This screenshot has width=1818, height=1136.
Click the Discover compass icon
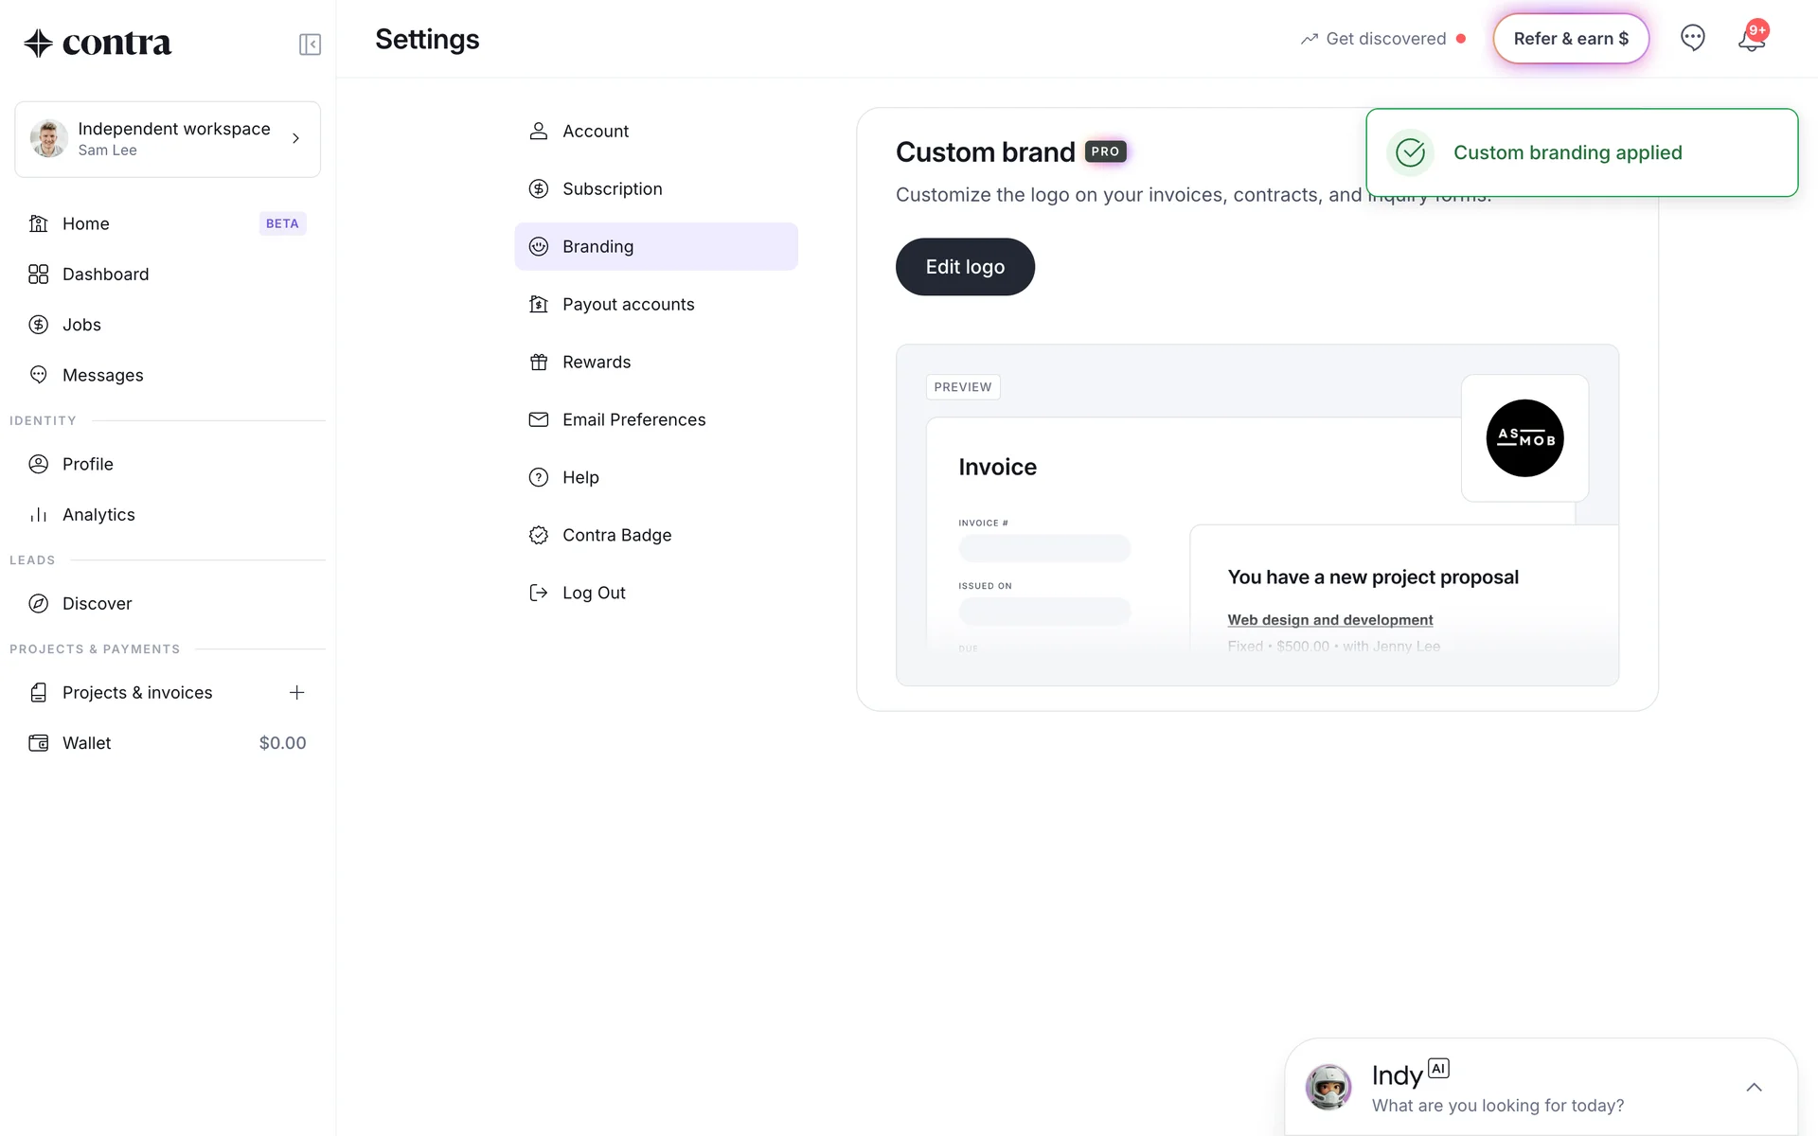tap(38, 603)
